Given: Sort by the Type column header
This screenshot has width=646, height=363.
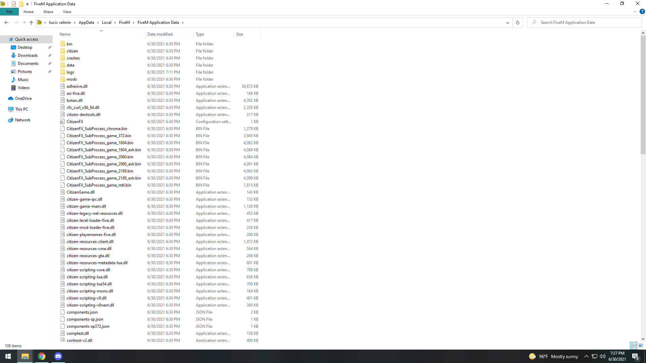Looking at the screenshot, I should point(214,34).
